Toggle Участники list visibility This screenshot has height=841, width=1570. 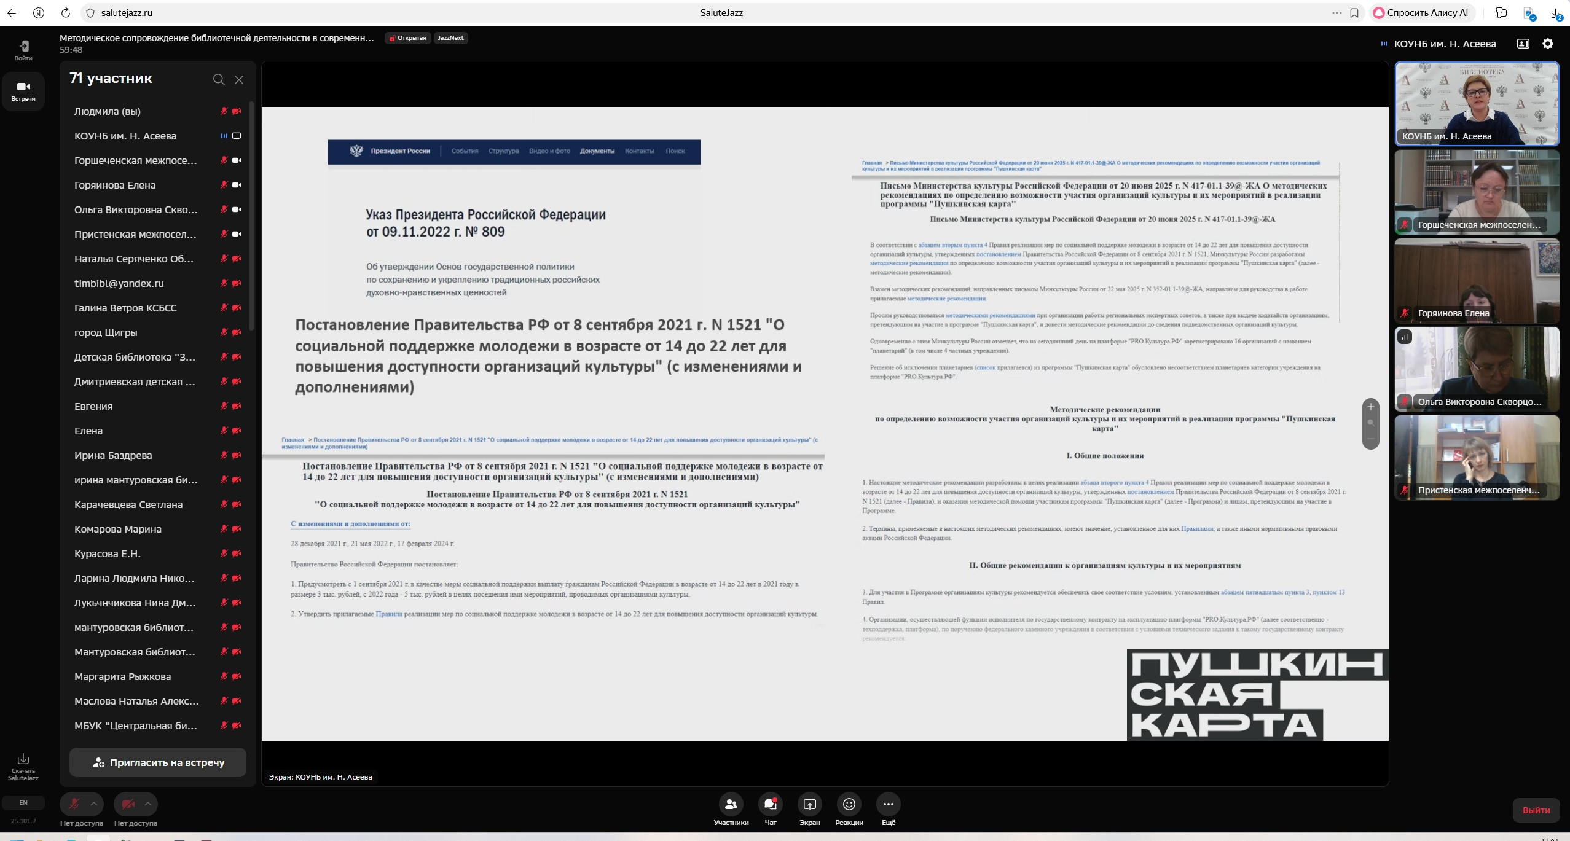tap(731, 804)
